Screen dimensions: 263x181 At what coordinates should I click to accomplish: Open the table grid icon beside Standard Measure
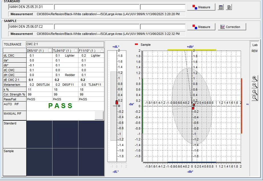click(x=220, y=7)
